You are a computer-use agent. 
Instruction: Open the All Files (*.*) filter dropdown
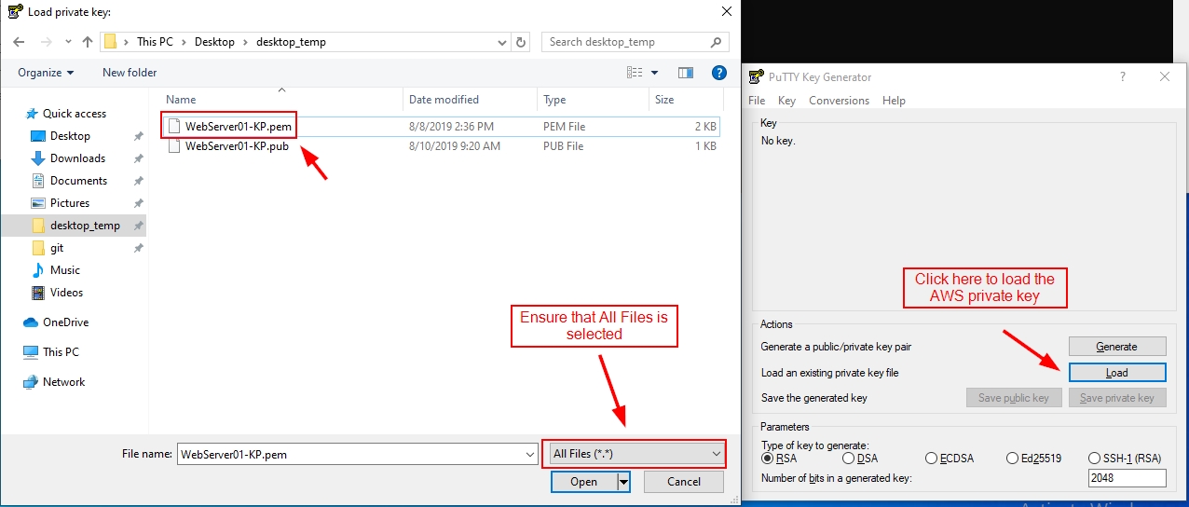pos(637,454)
